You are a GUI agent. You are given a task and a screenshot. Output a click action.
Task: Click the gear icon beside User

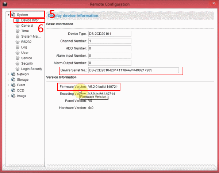tap(17, 53)
